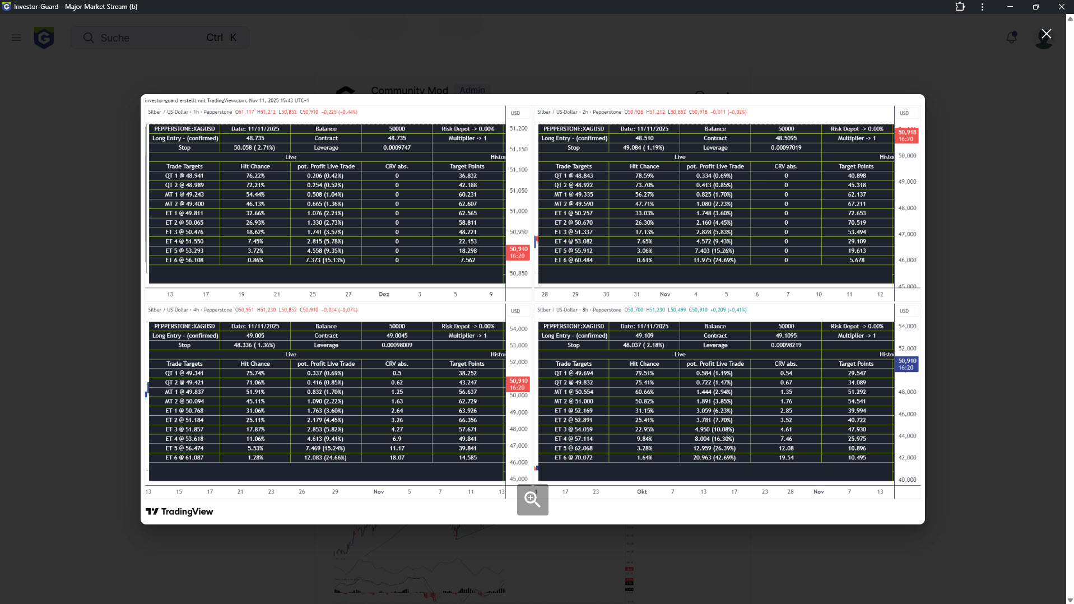Close the image lightbox overlay

(1045, 34)
